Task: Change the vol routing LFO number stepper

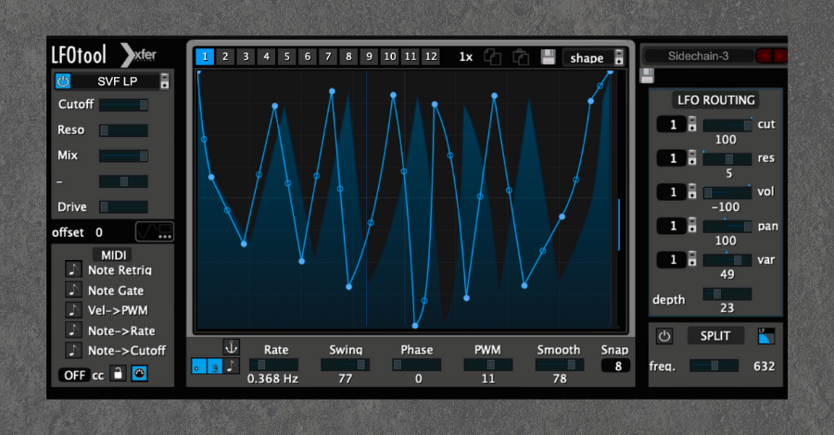Action: coord(692,192)
